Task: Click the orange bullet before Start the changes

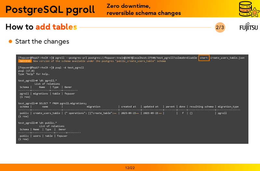Action: click(10, 42)
